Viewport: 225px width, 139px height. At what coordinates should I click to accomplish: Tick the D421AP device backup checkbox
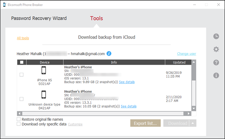[22, 99]
